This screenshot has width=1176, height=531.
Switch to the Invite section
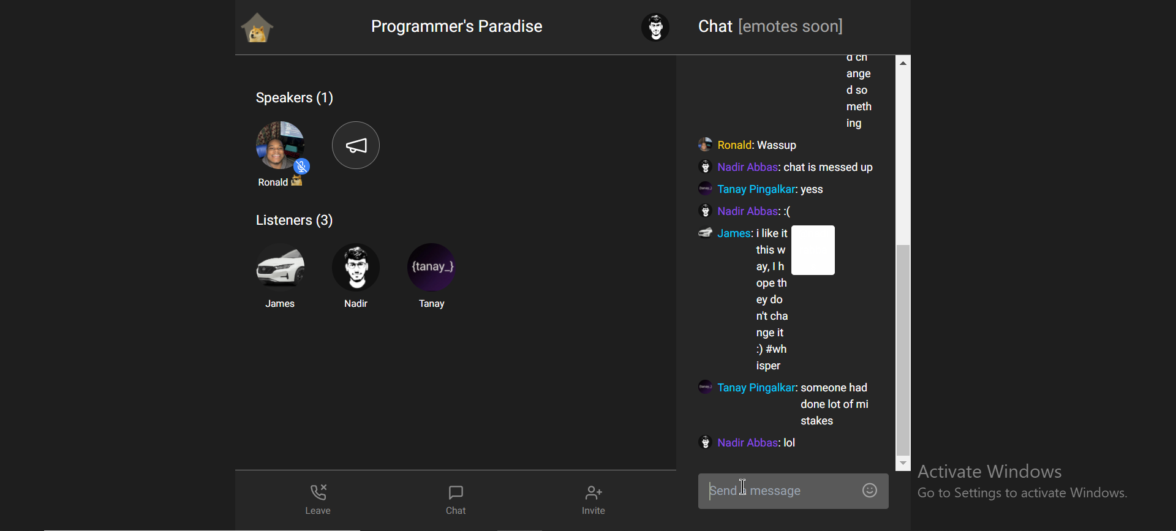click(x=593, y=499)
